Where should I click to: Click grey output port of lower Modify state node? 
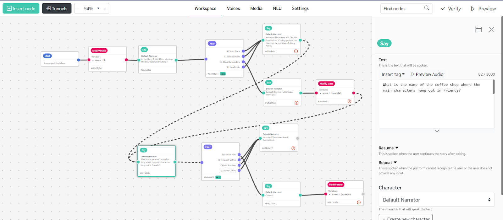pos(363,194)
